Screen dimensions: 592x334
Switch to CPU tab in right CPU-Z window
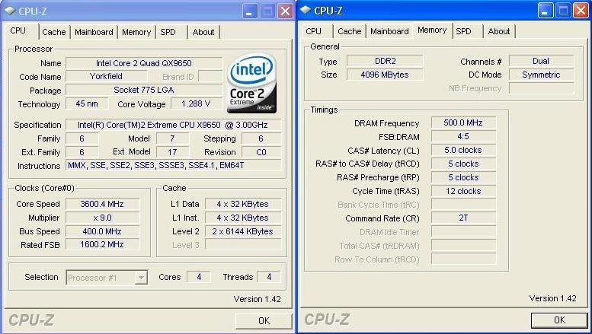tap(313, 31)
